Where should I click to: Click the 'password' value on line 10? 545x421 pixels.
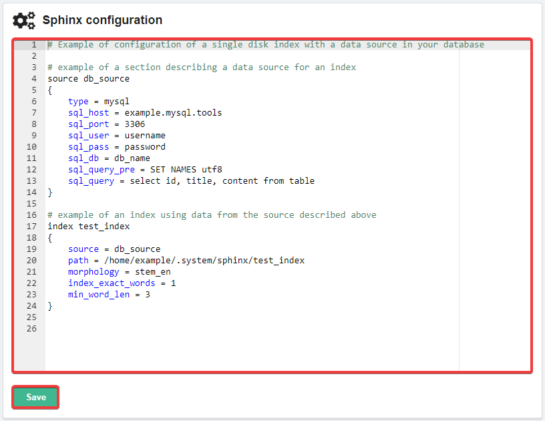(x=144, y=147)
